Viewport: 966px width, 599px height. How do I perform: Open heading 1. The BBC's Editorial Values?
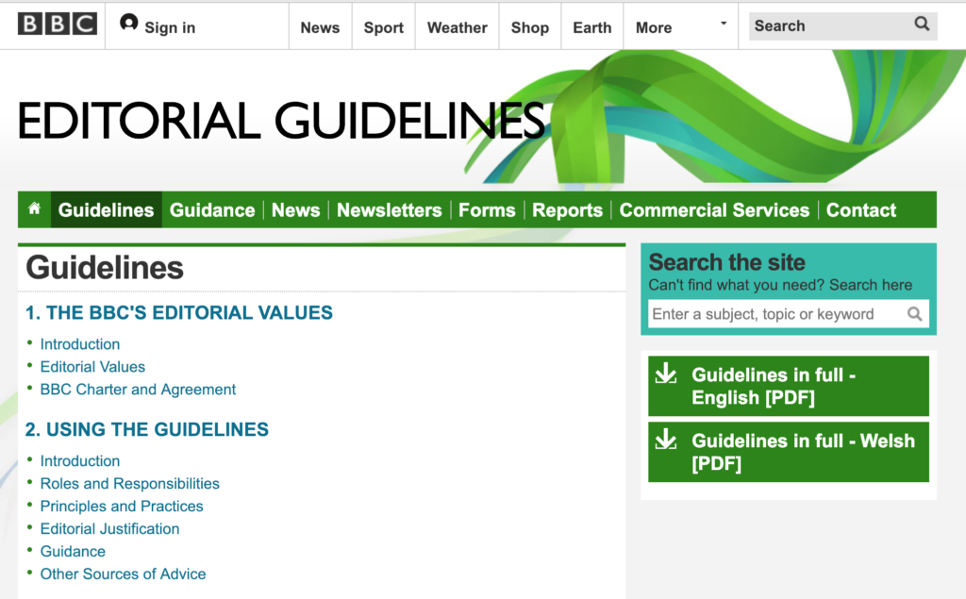click(178, 312)
